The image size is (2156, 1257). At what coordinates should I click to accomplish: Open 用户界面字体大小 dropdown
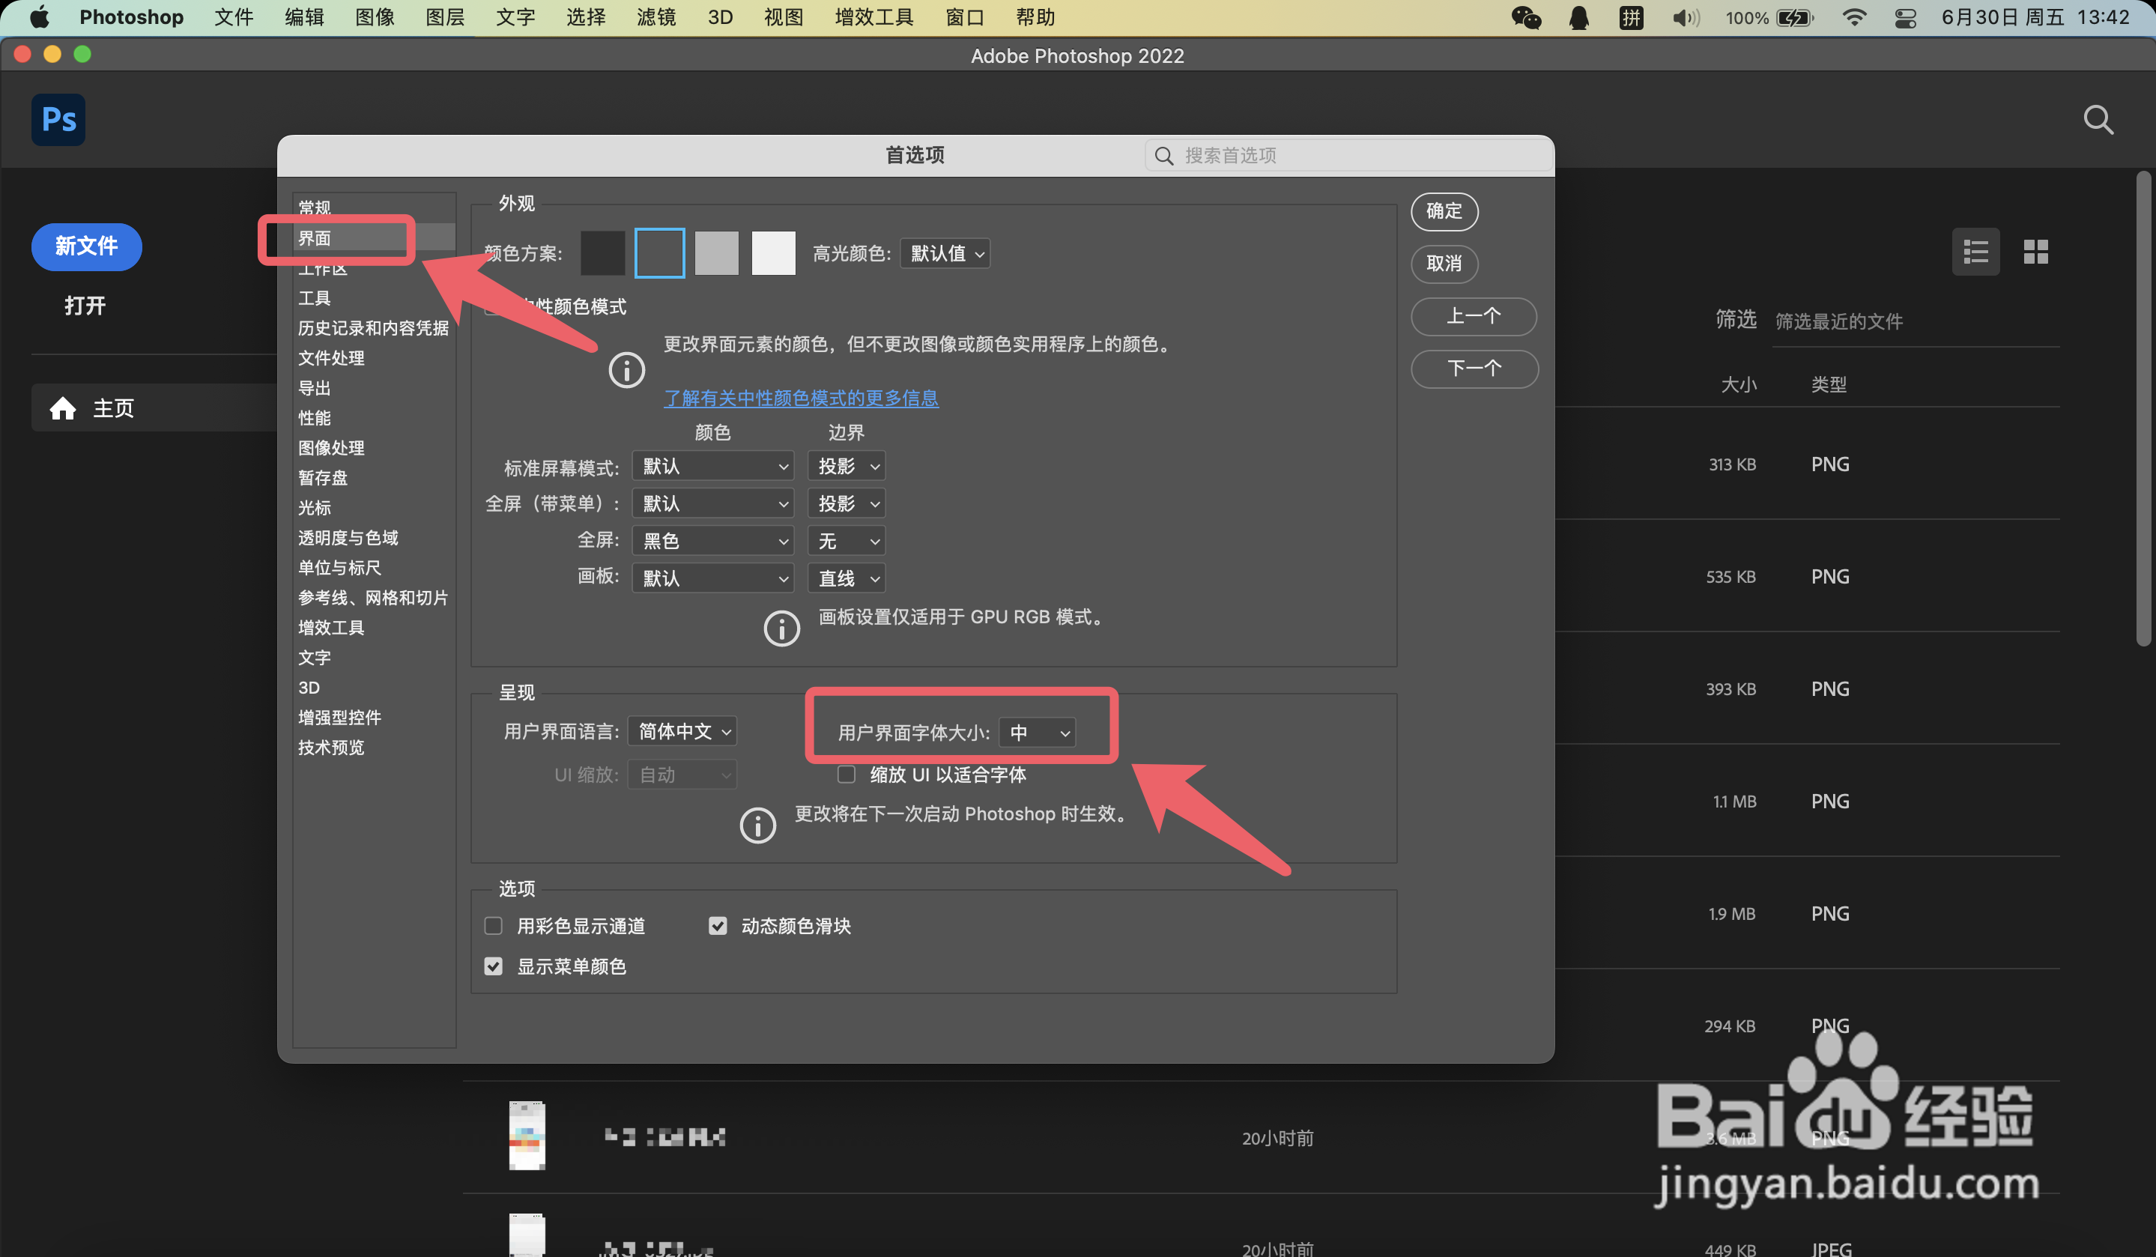pos(1038,733)
